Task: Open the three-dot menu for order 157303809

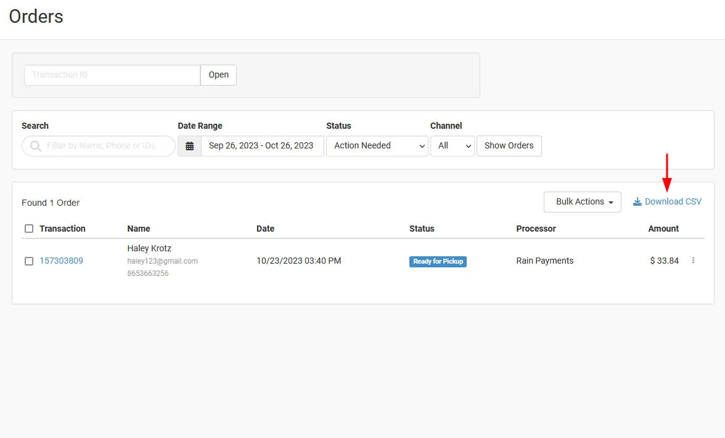Action: tap(693, 261)
